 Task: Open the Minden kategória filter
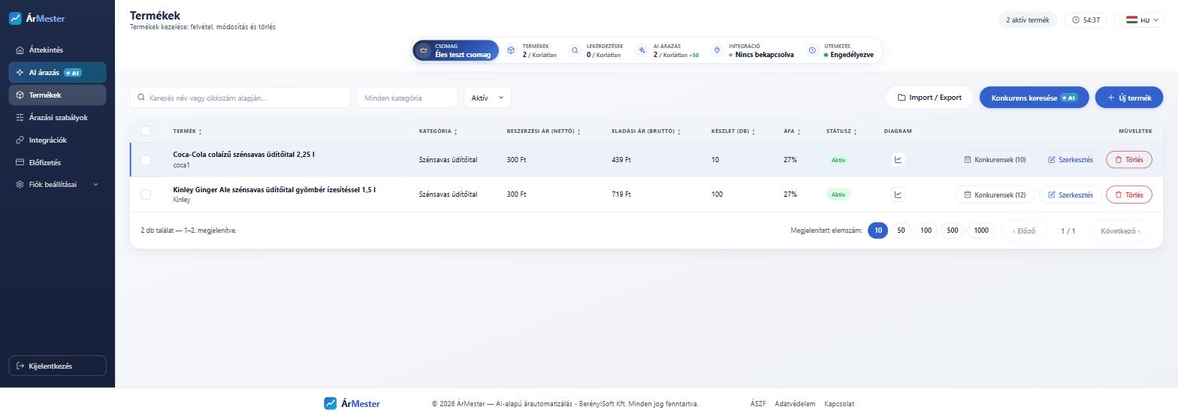[x=407, y=98]
